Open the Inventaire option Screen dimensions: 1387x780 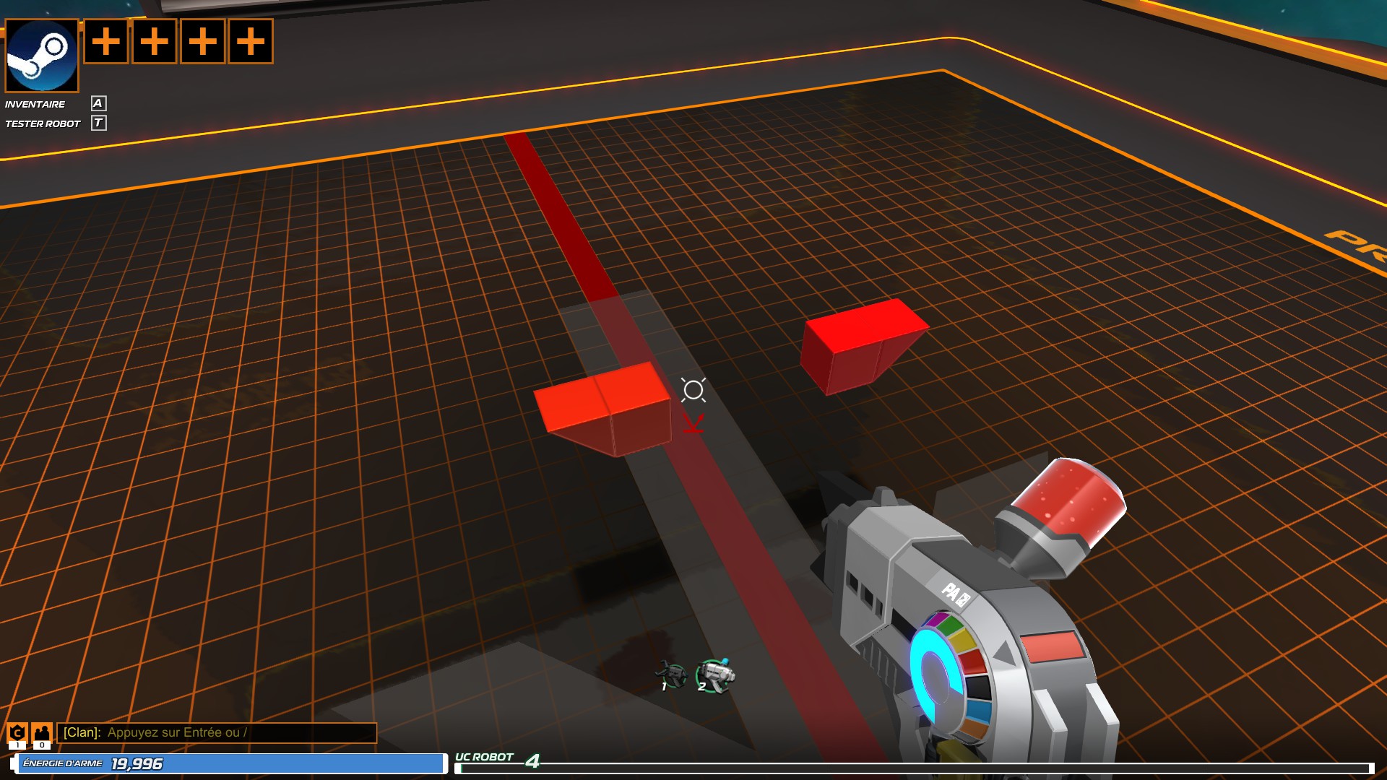coord(35,104)
